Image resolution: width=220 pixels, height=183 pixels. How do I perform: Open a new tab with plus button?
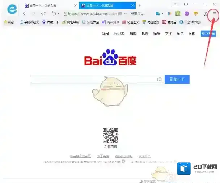pos(139,6)
